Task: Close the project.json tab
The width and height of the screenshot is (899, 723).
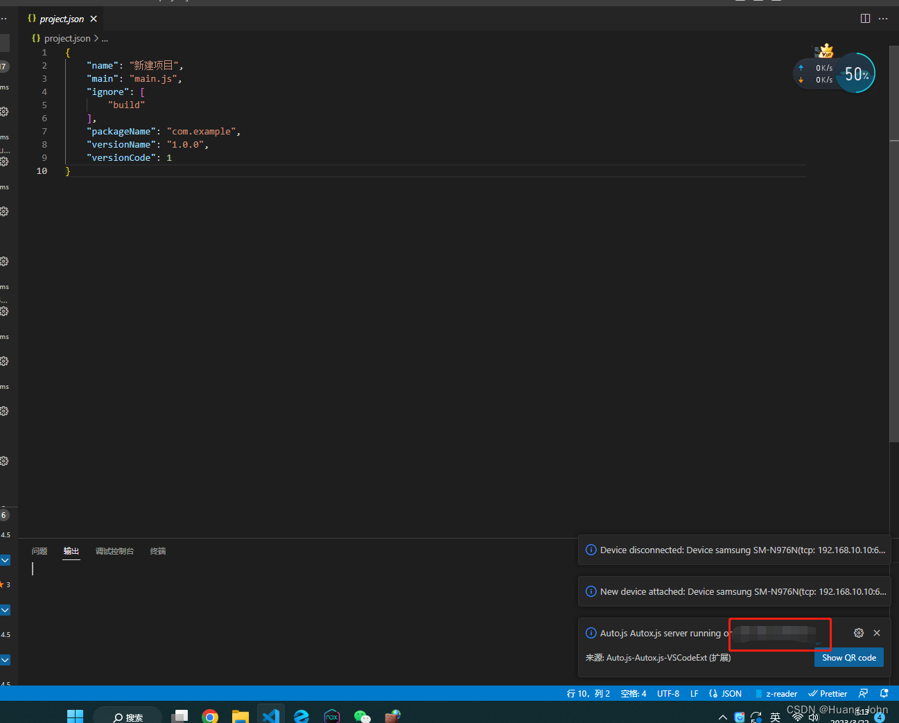Action: click(x=94, y=19)
